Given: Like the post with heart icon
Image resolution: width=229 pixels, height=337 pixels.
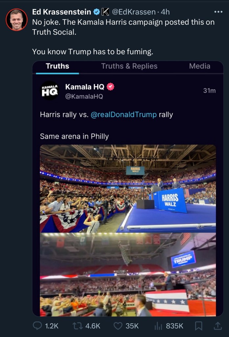Looking at the screenshot, I should click(118, 326).
